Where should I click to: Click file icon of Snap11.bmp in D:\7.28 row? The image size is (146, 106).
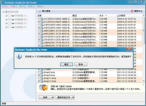pyautogui.click(x=42, y=78)
